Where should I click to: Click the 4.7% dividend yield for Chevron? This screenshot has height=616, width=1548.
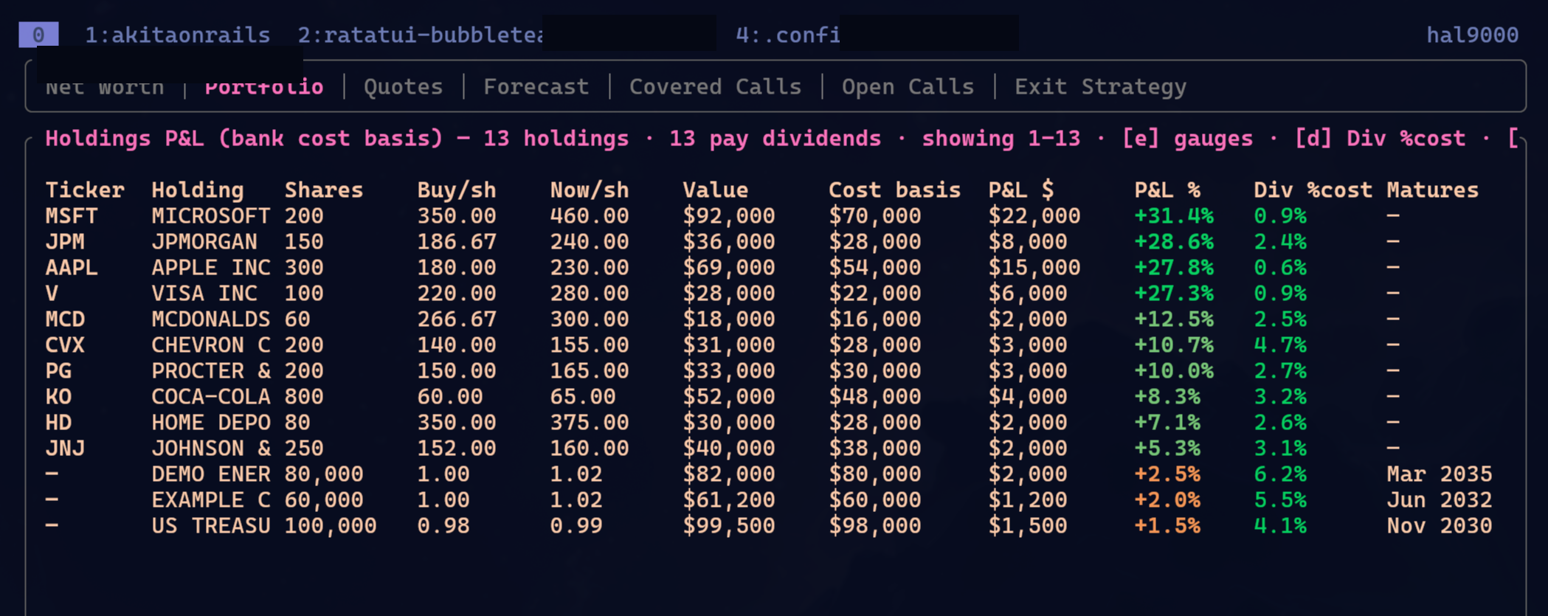(x=1280, y=345)
